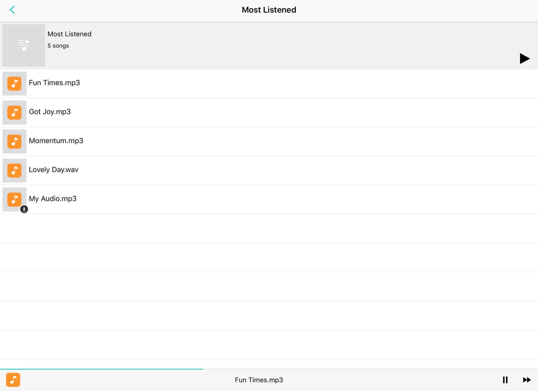
Task: Tap the Fun Times.mp3 music note icon in the list
Action: pyautogui.click(x=14, y=84)
